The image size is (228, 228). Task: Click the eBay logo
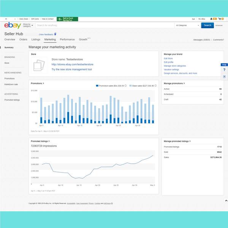tap(13, 25)
